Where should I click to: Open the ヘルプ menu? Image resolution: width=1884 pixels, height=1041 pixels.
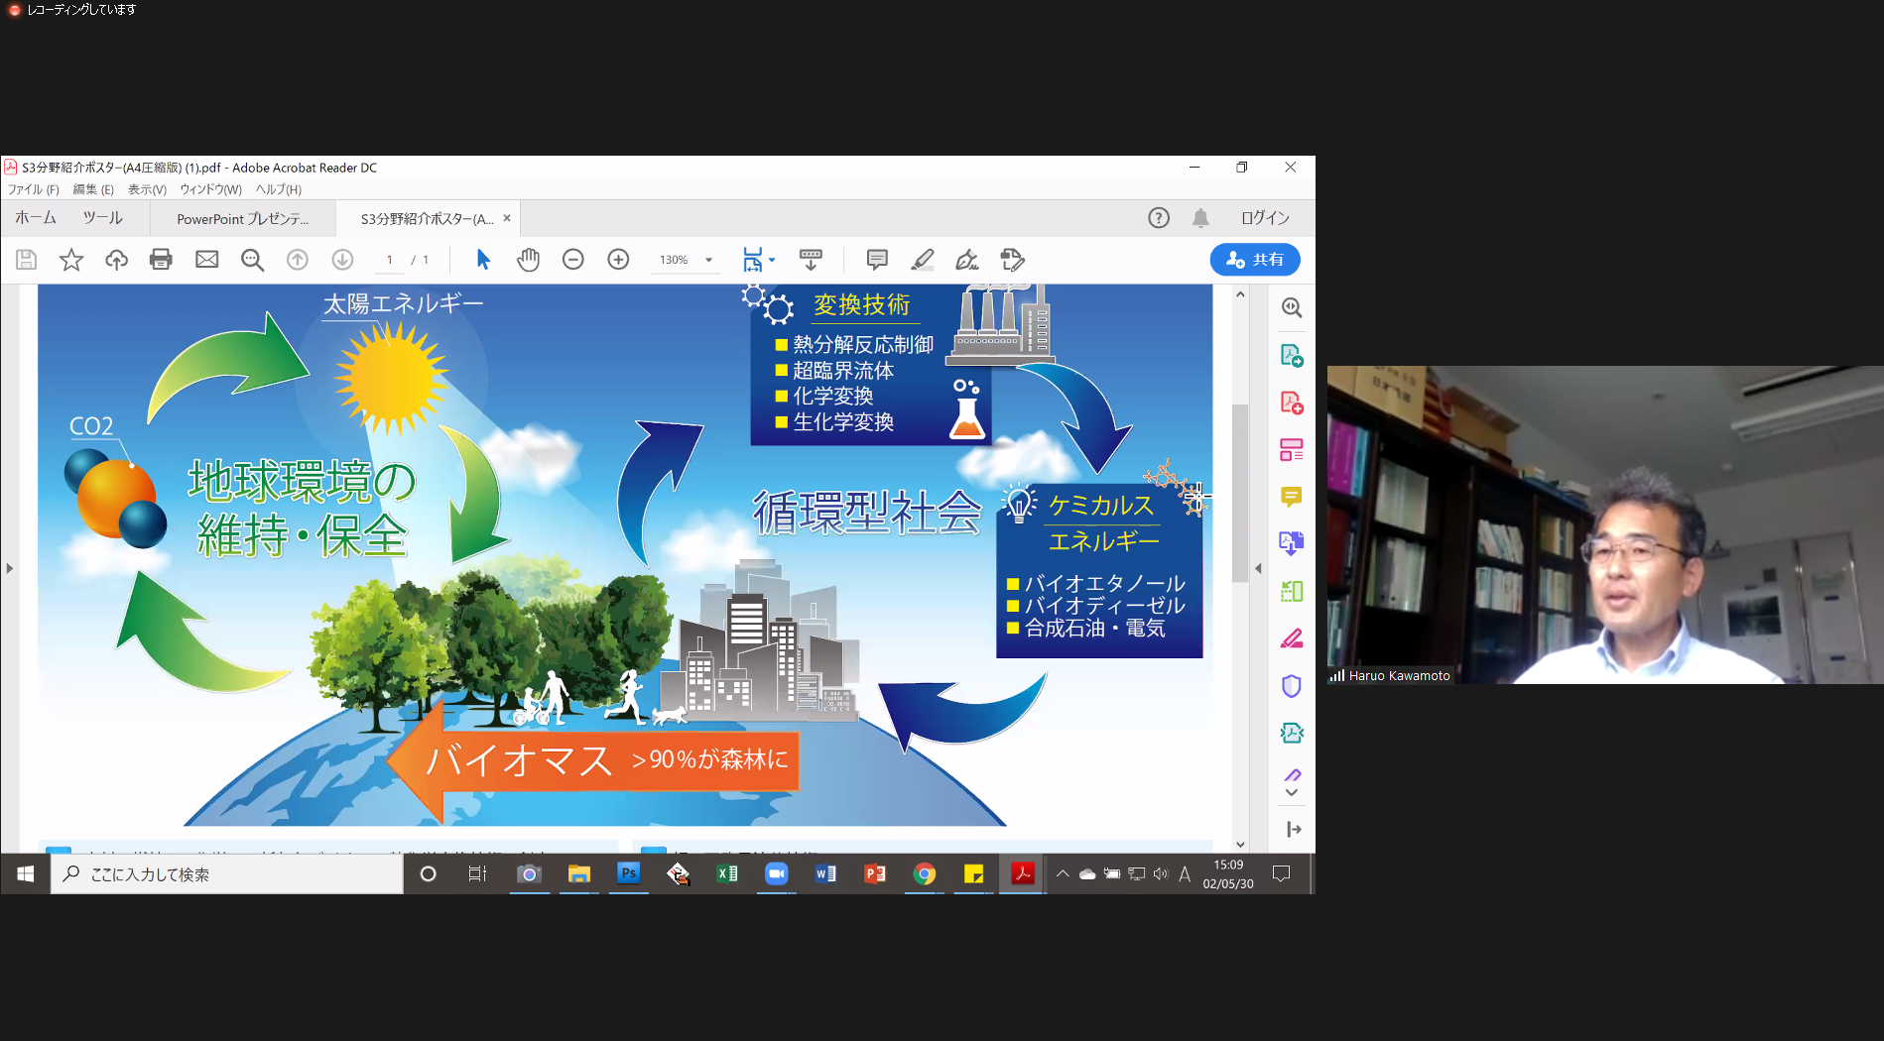(x=279, y=189)
